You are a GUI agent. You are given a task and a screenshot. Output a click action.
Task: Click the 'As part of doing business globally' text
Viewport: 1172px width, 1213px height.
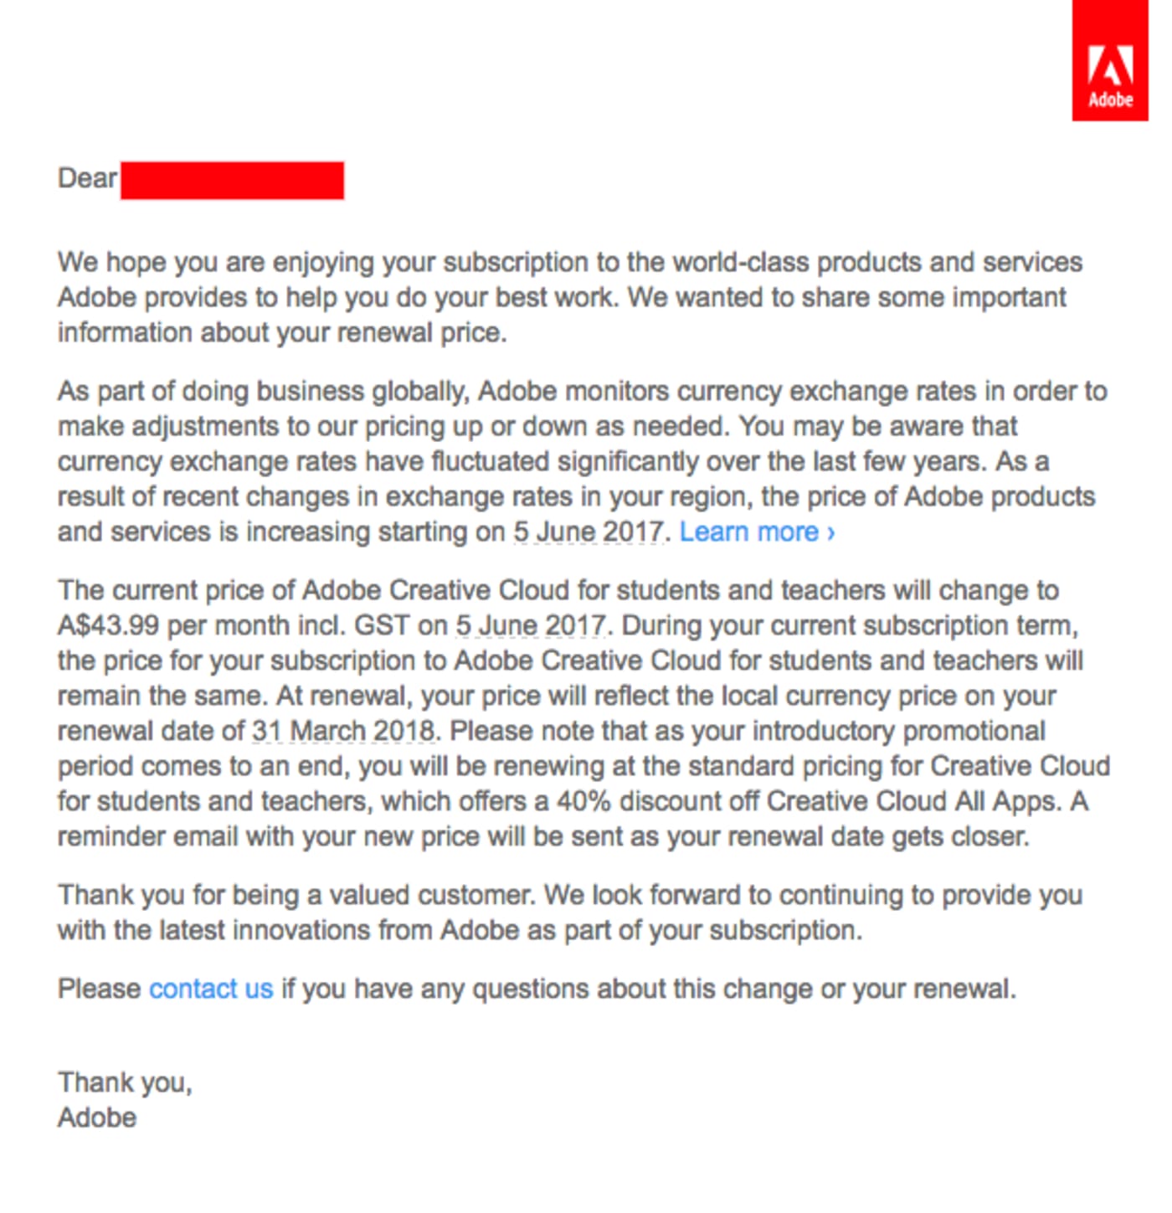click(262, 391)
